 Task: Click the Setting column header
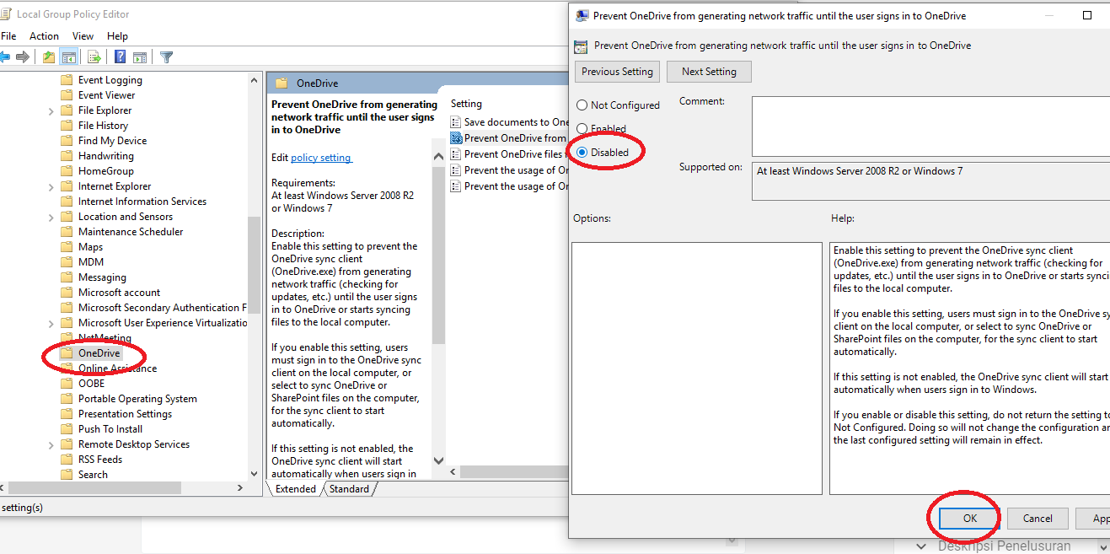coord(466,104)
